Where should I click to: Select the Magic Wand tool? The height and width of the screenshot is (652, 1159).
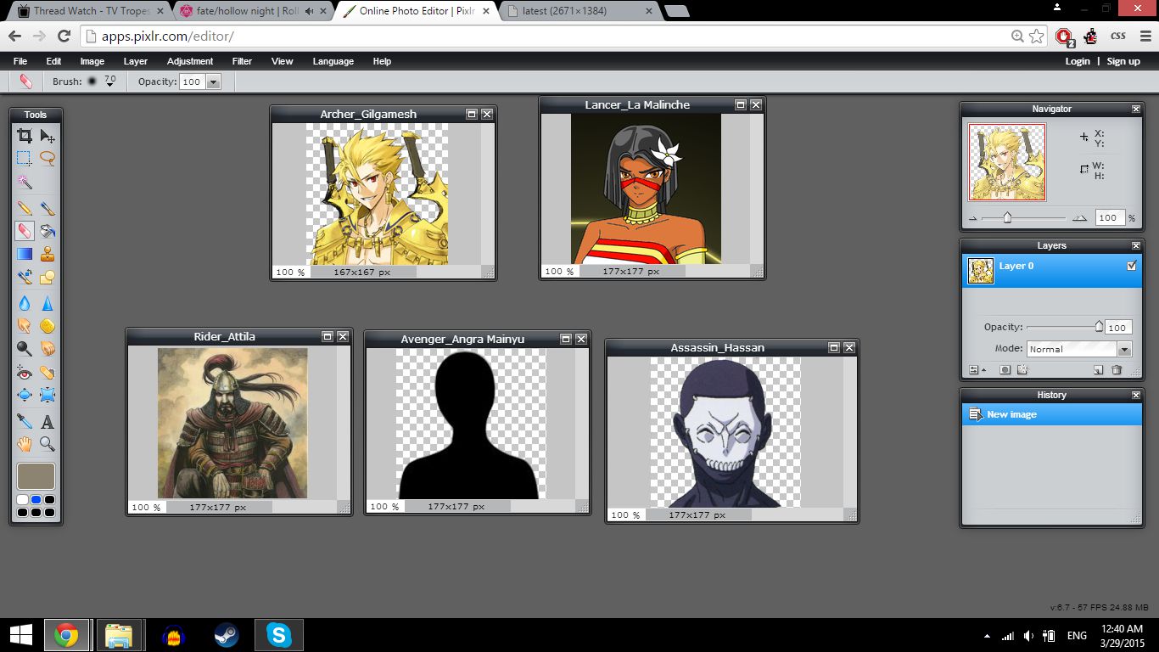pos(25,183)
